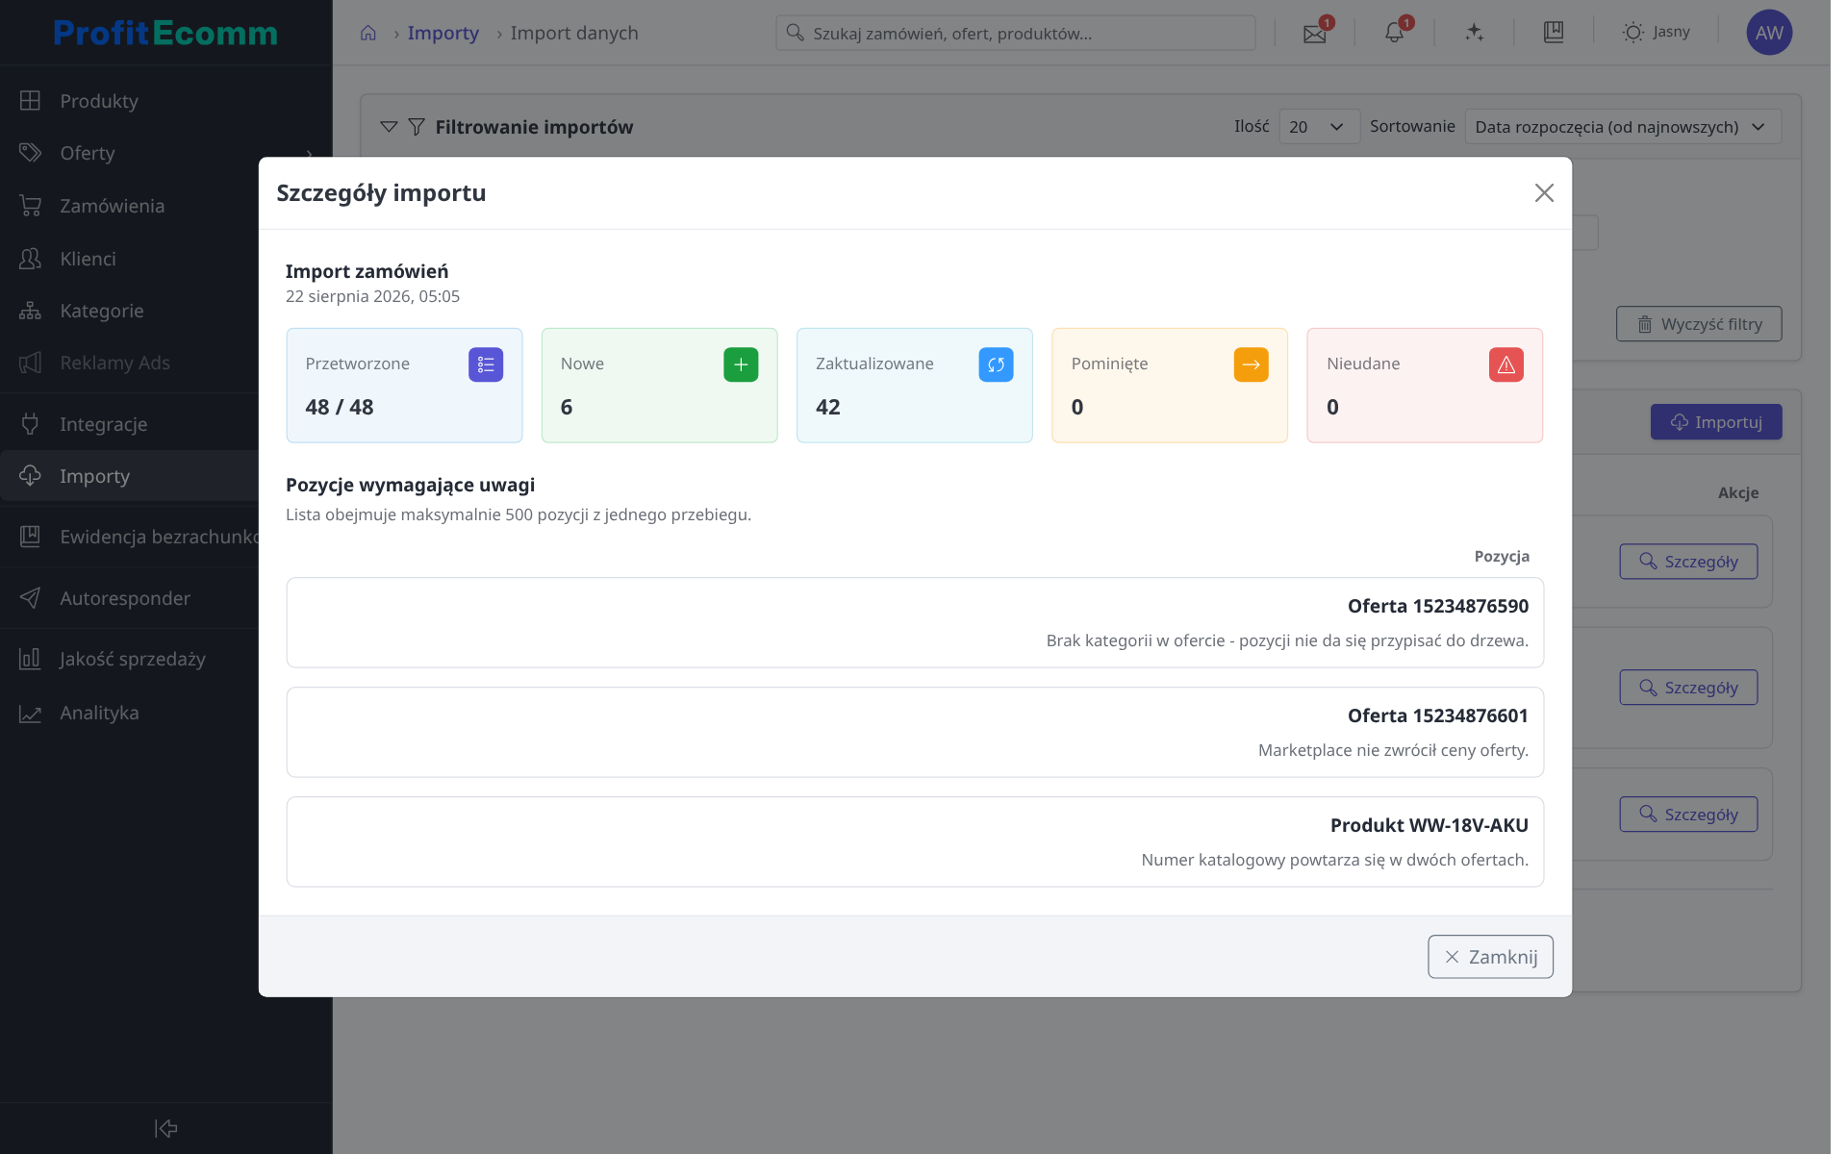The image size is (1847, 1154).
Task: Click the Oferta 15234876590 row
Action: pyautogui.click(x=915, y=622)
